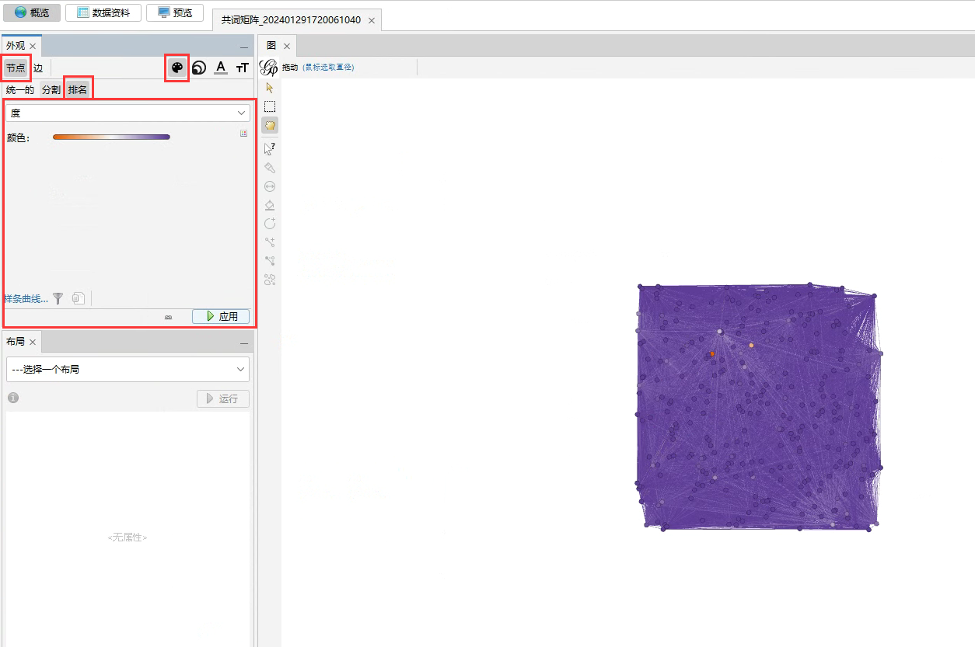Open the gradient palette presets icon
975x647 pixels.
point(243,134)
